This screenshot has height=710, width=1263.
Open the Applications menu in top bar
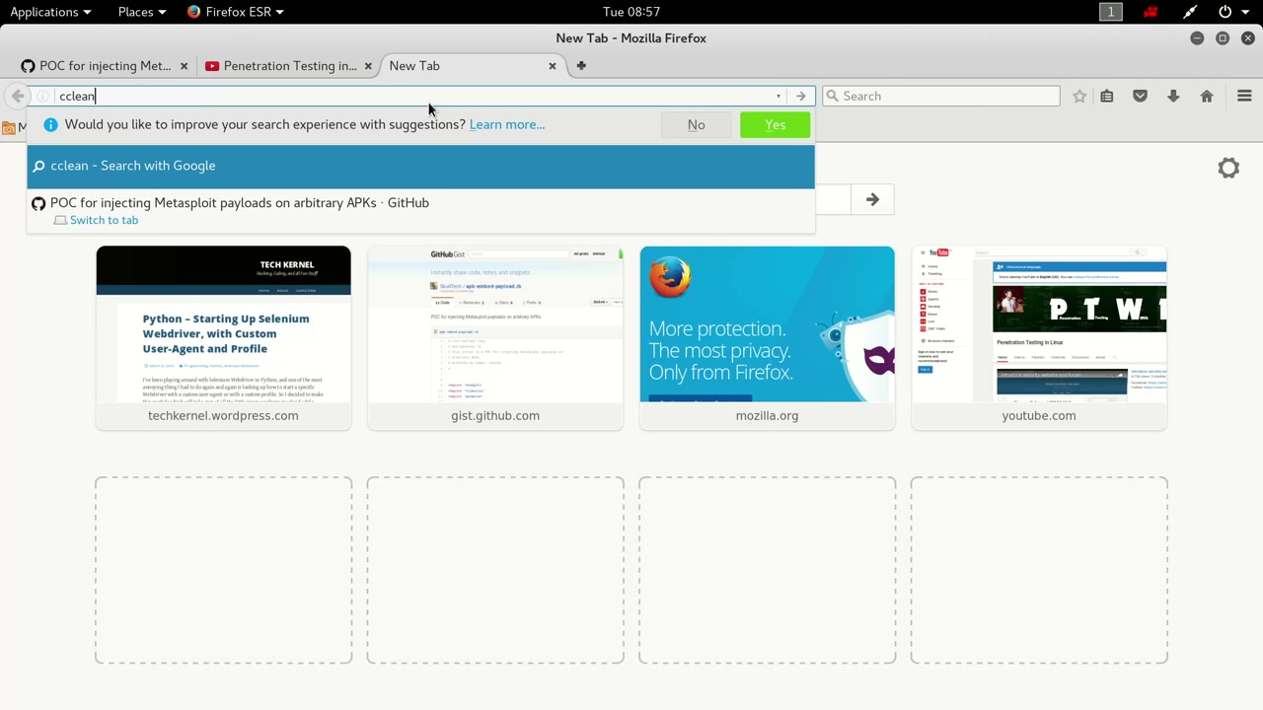click(50, 12)
